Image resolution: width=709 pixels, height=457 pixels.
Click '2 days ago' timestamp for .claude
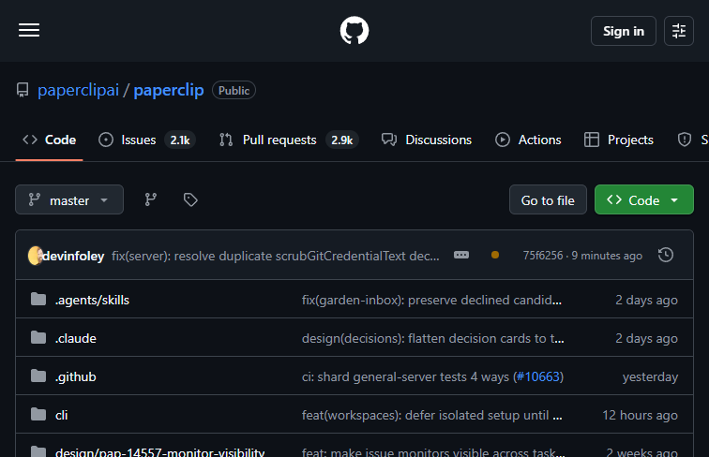point(646,338)
